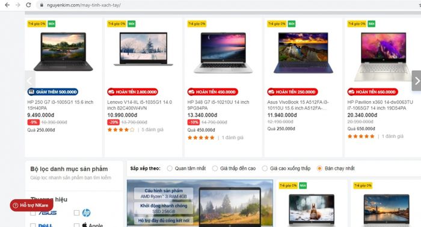Click the Quà 650.000đ gift text
Viewport: 421px width, 227px height.
click(361, 129)
